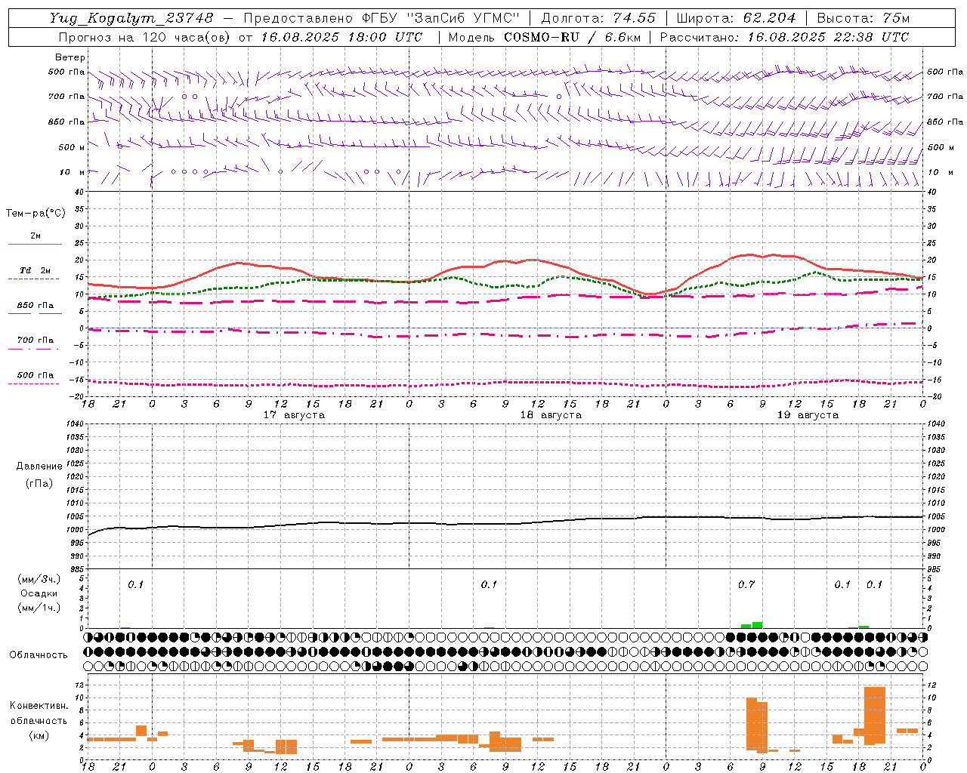This screenshot has height=773, width=967.
Task: Select the text 'Предоставлено ФГБУ "ЗапСиб УГМС"'
Action: [382, 18]
